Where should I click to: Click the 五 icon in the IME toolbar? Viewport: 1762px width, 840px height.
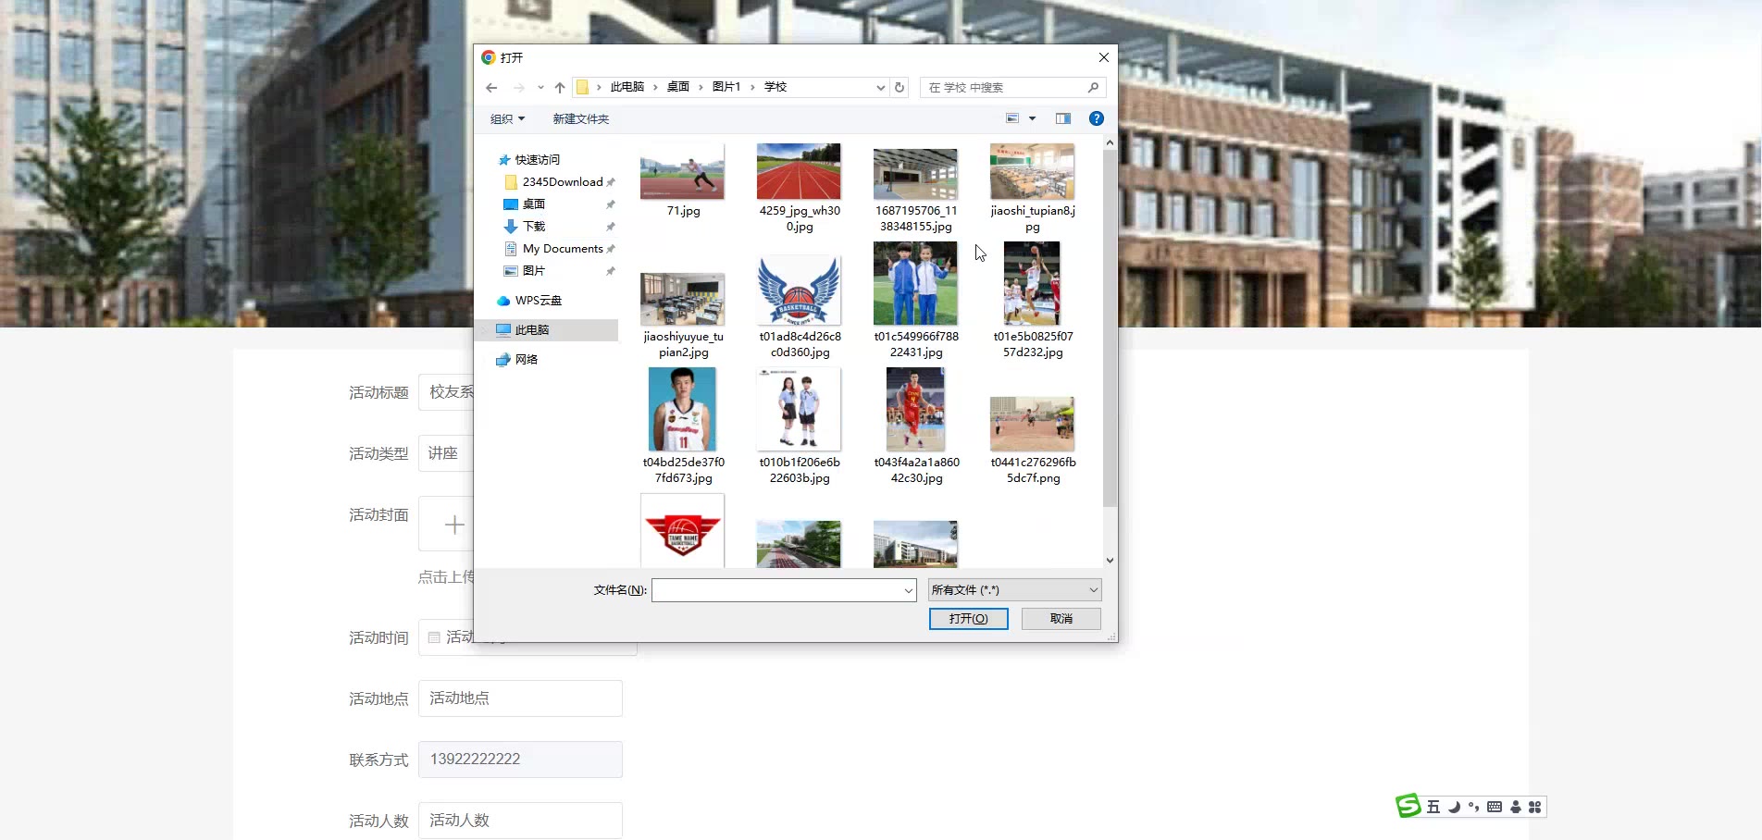pyautogui.click(x=1433, y=807)
